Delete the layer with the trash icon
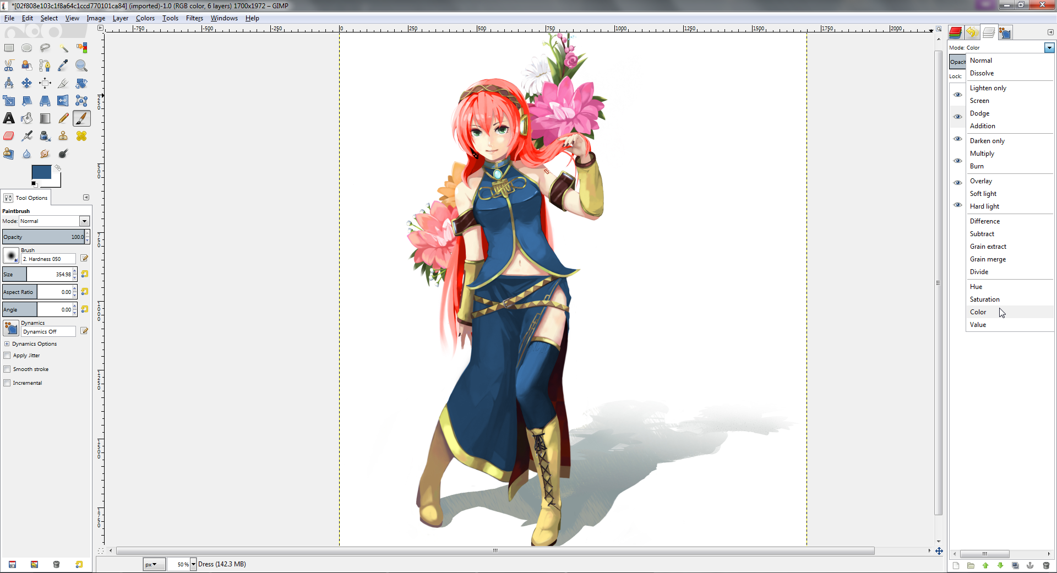The image size is (1057, 573). (1046, 565)
